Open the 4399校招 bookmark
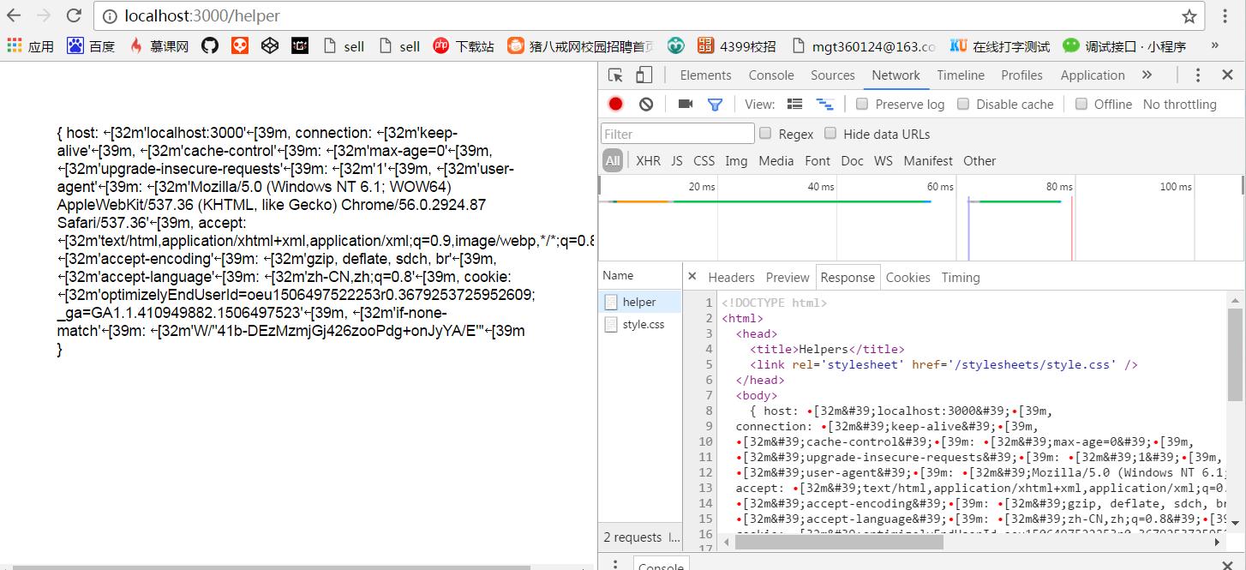The width and height of the screenshot is (1246, 570). (737, 45)
